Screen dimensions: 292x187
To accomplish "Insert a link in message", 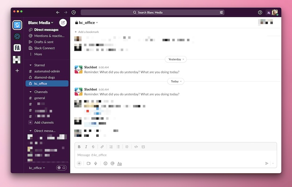I will coord(102,147).
